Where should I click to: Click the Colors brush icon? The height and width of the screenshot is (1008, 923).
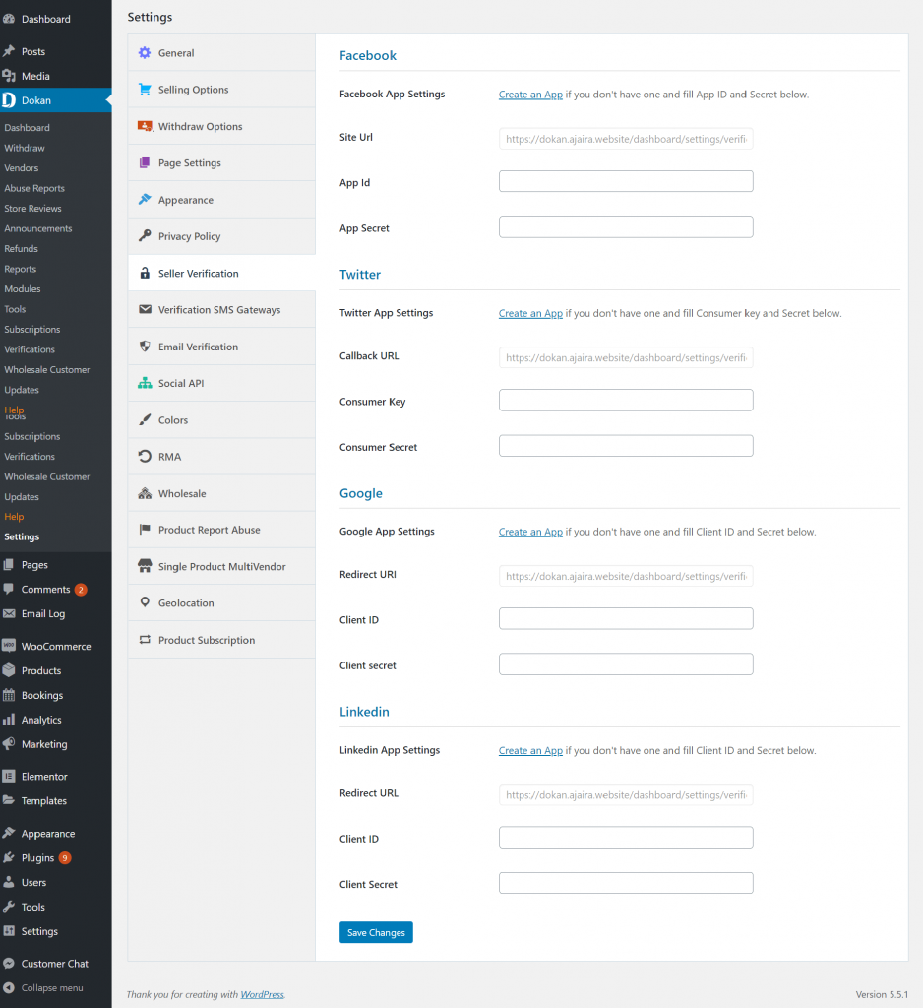click(145, 419)
